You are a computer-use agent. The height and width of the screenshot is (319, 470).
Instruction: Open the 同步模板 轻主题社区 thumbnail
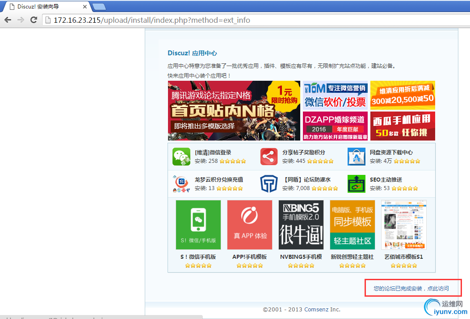[352, 225]
